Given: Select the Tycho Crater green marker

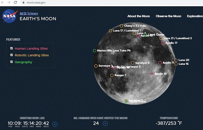Looking at the screenshot, I should (x=127, y=102).
